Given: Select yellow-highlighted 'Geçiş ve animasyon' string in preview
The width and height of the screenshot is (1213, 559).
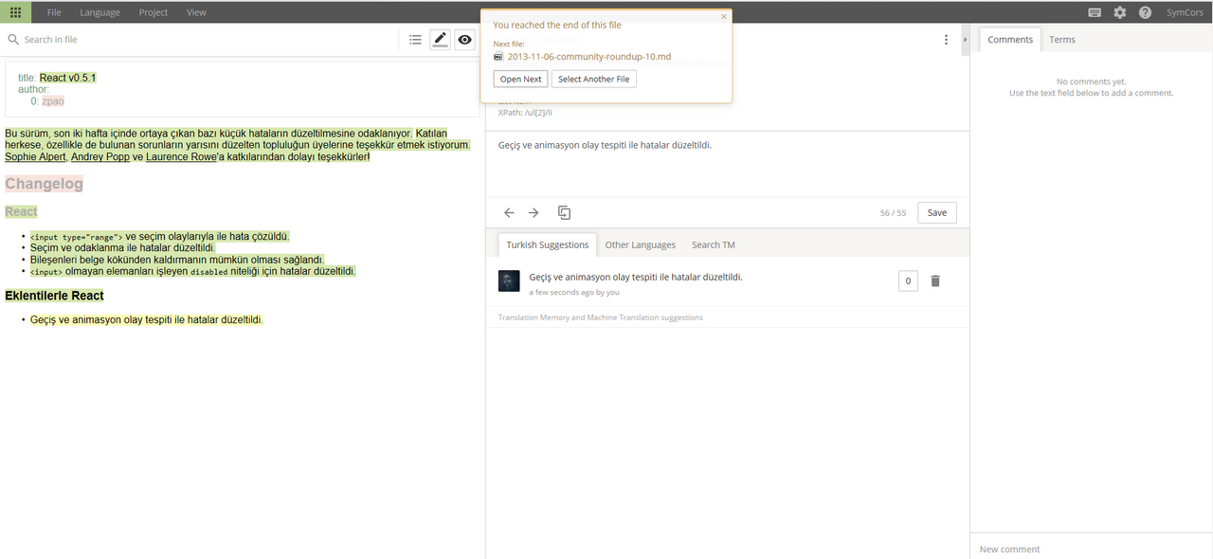Looking at the screenshot, I should [146, 320].
